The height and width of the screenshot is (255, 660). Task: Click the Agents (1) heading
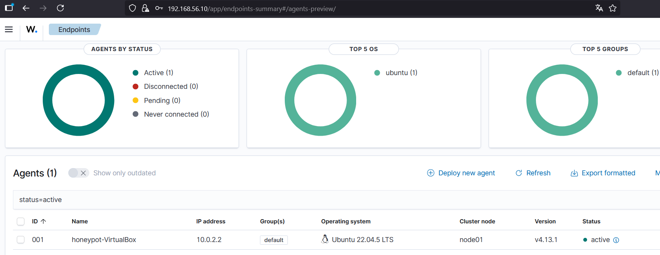(x=35, y=173)
